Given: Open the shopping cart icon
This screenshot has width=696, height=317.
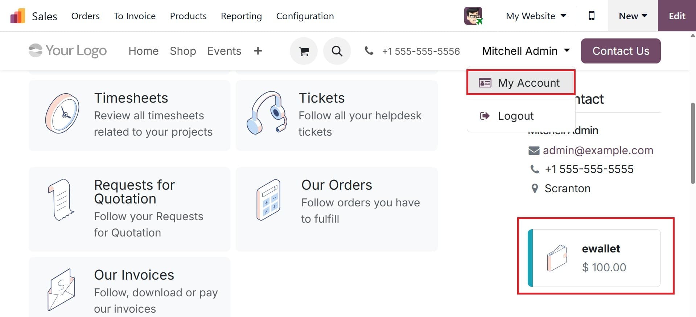Looking at the screenshot, I should pyautogui.click(x=304, y=51).
